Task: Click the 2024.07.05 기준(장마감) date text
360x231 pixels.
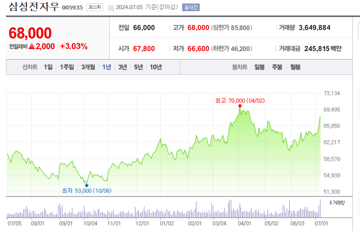Action: (147, 7)
